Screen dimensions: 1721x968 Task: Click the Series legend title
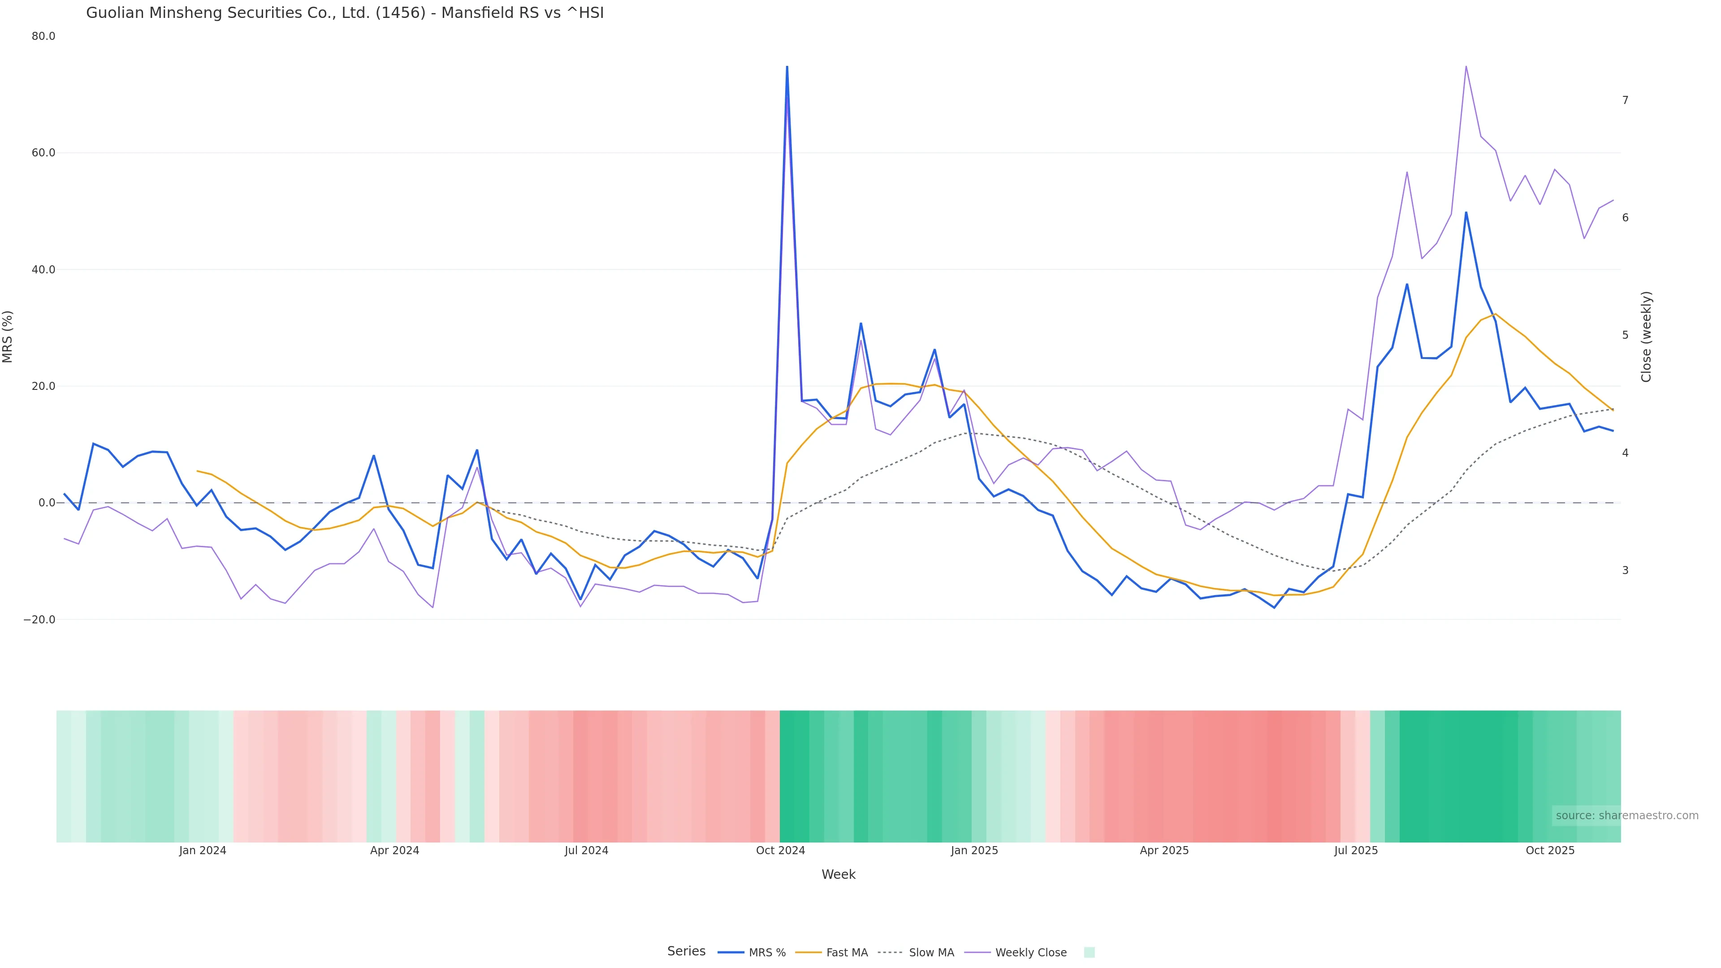[x=686, y=951]
